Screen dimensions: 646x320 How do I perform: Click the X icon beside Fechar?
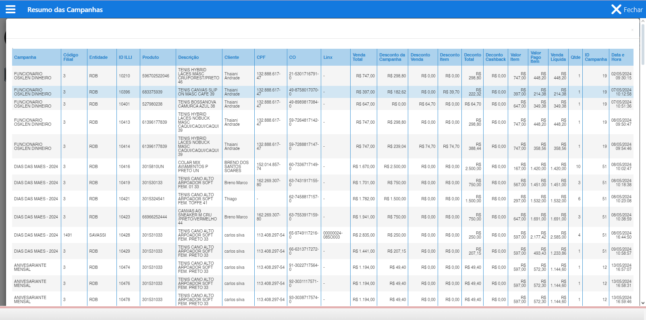(x=616, y=9)
